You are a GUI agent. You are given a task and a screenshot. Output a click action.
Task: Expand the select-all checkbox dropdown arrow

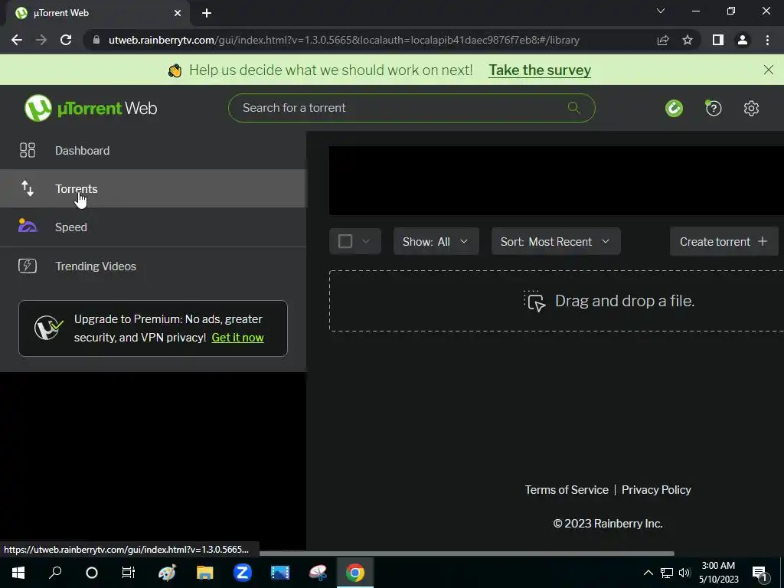[x=366, y=241]
